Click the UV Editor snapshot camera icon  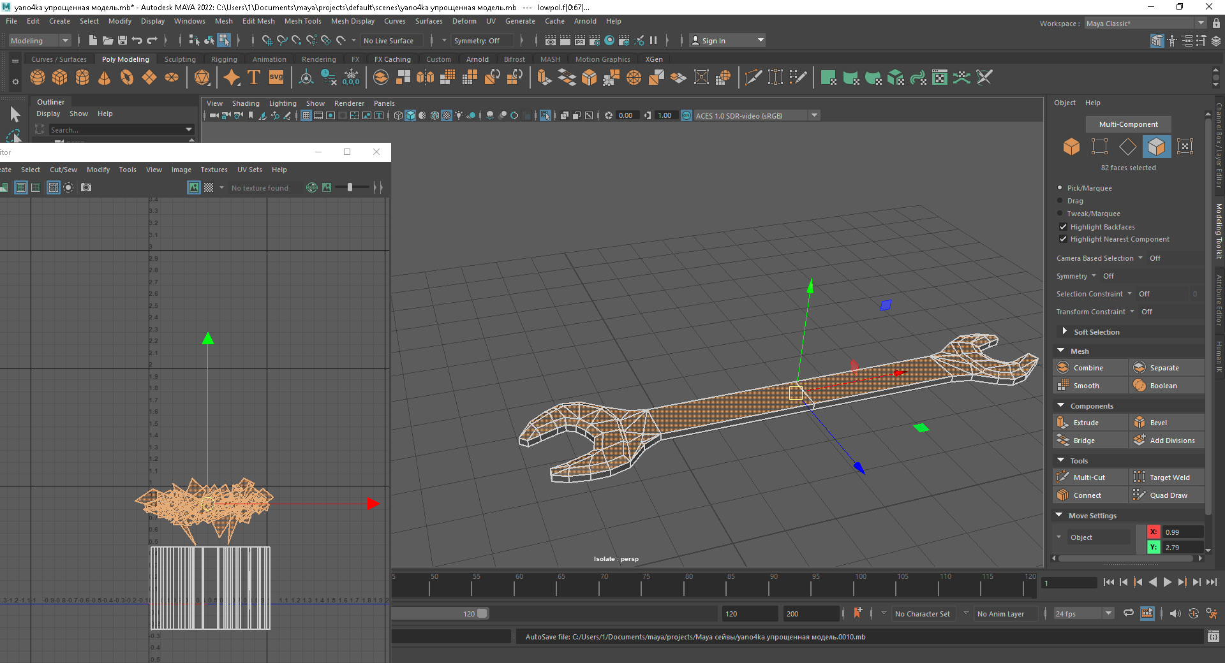coord(86,187)
